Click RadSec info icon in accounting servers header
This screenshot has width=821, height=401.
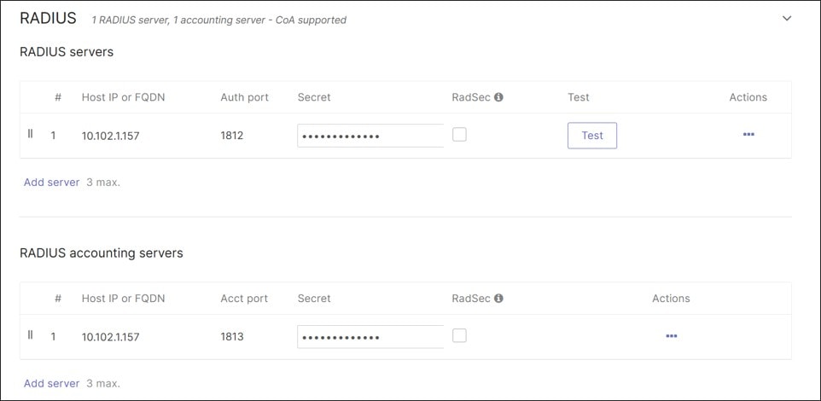tap(498, 299)
